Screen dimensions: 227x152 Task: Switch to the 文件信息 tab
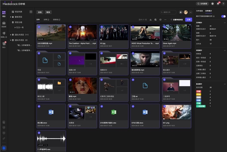point(199,11)
